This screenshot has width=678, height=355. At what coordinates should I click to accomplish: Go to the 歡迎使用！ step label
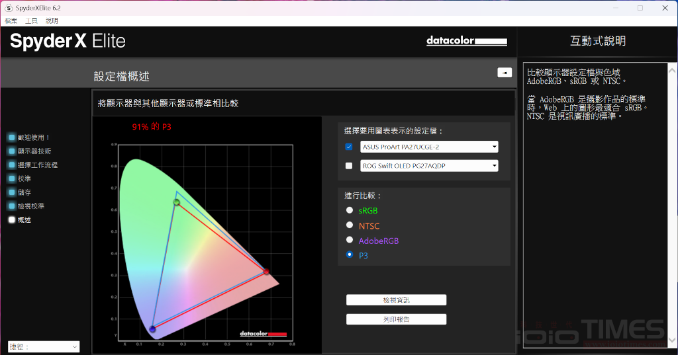[34, 138]
